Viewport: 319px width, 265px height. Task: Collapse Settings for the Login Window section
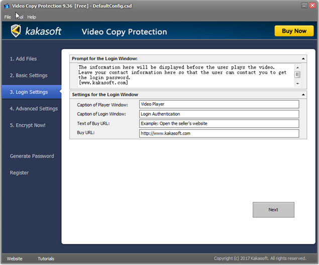303,95
